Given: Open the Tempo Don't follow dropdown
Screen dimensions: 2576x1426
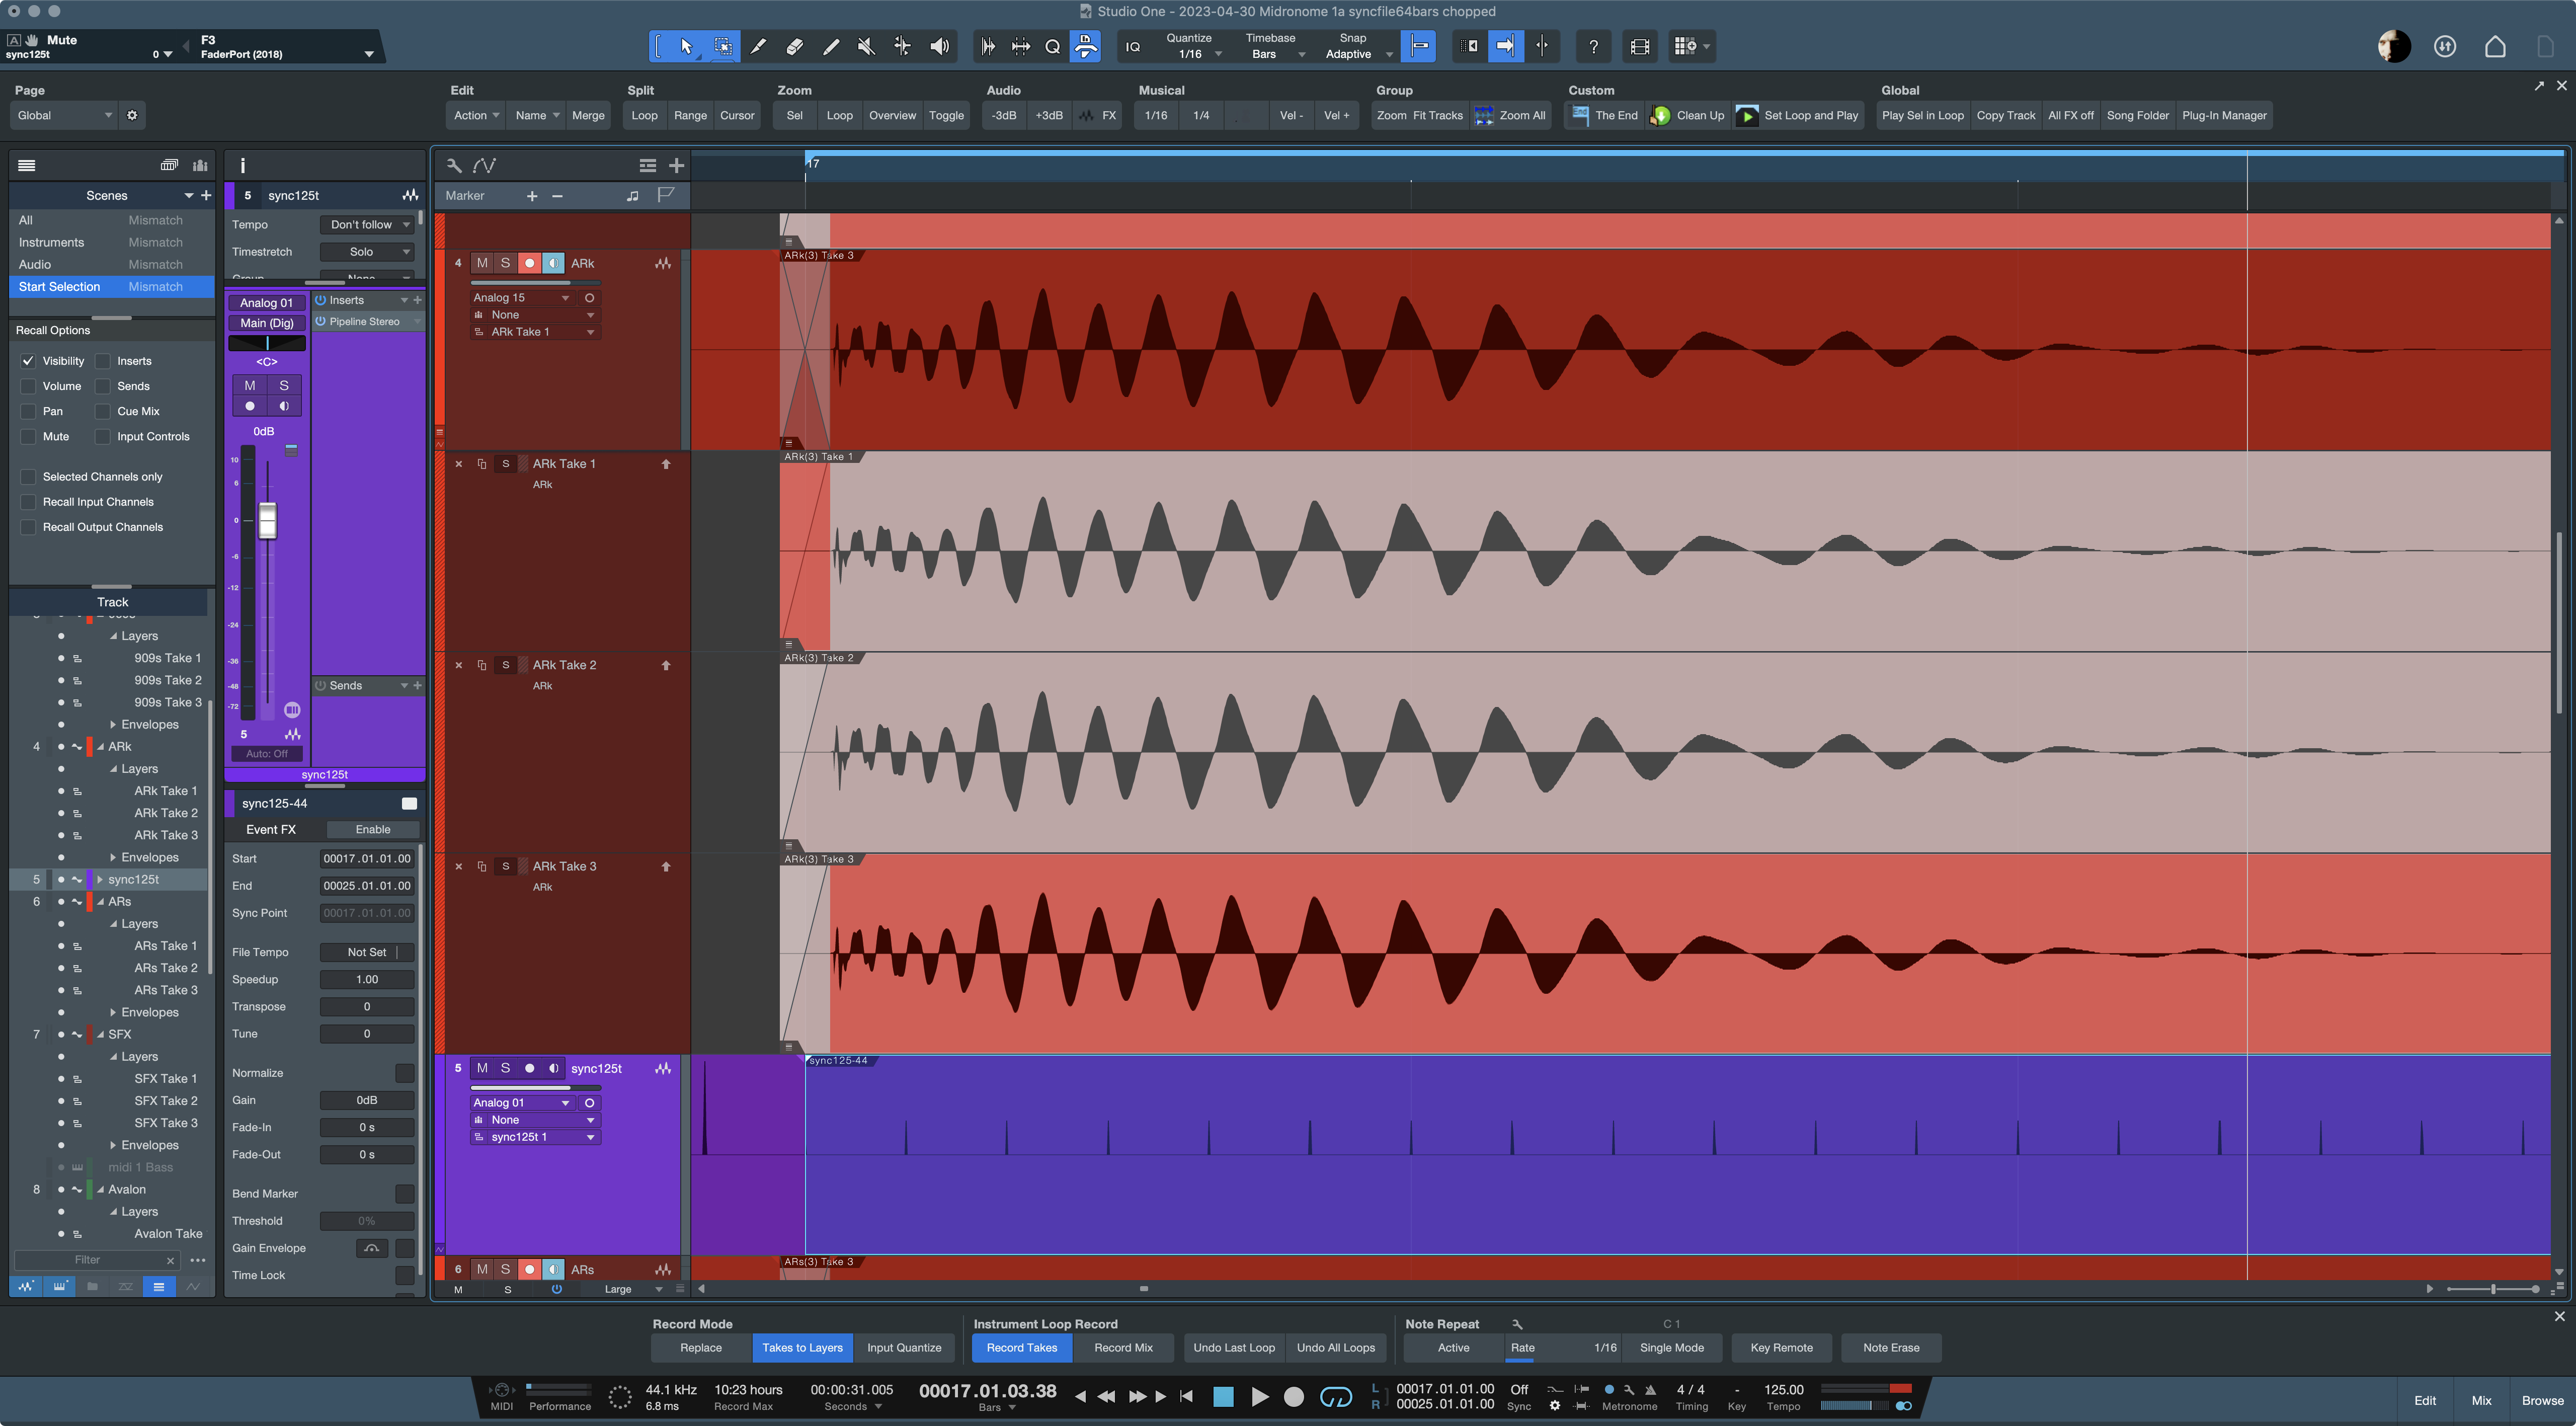Looking at the screenshot, I should click(x=368, y=225).
